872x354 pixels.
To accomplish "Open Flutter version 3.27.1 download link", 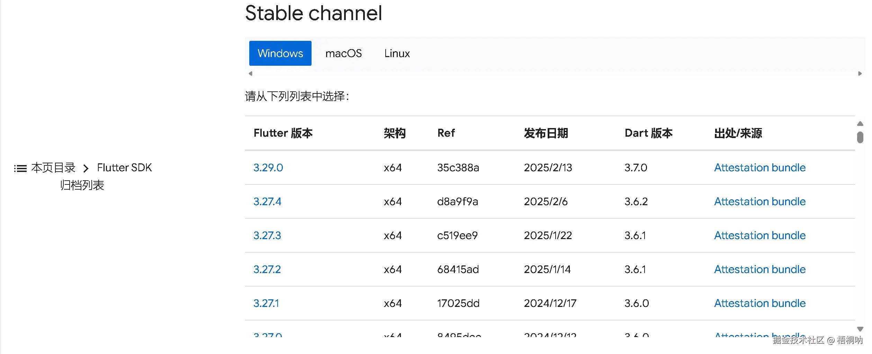I will (266, 303).
